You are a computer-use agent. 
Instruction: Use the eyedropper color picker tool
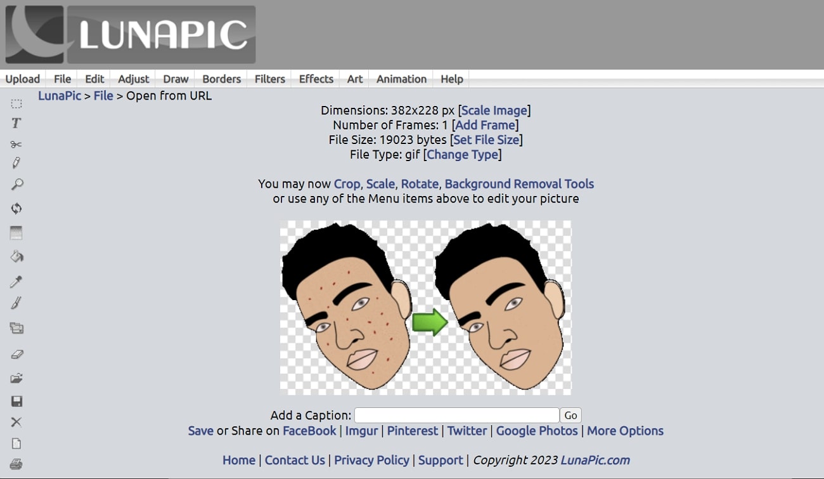click(x=16, y=281)
